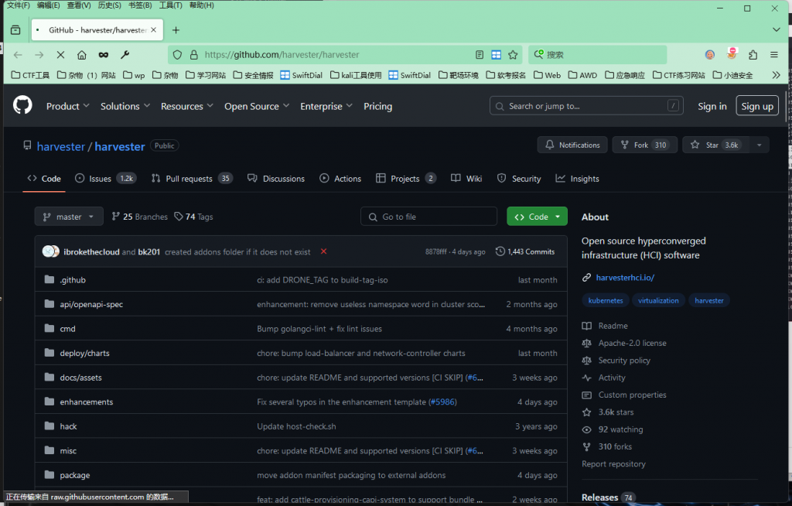Viewport: 792px width, 506px height.
Task: Show more bookmarks overflow chevron
Action: coord(776,75)
